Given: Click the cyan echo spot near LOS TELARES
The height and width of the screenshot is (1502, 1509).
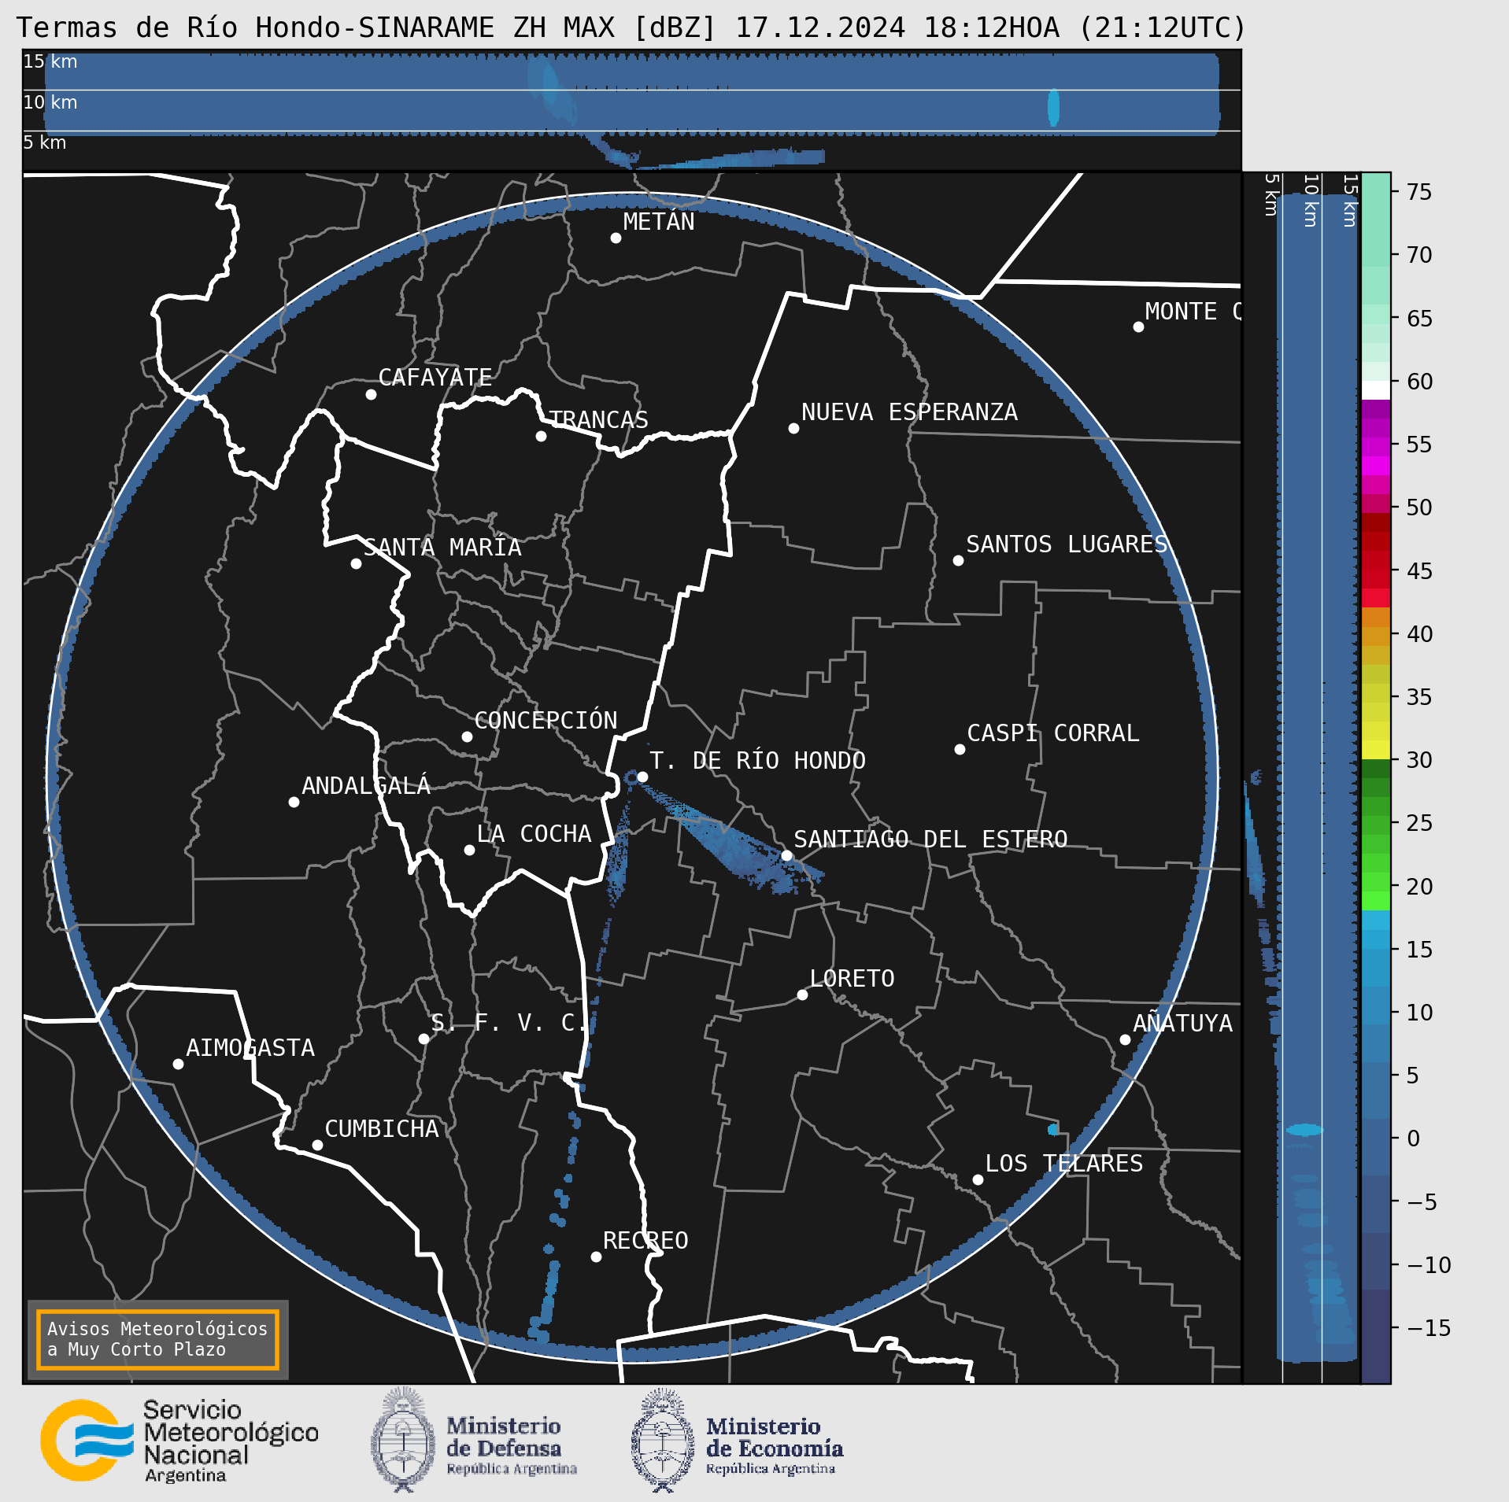Looking at the screenshot, I should pos(1053,1130).
